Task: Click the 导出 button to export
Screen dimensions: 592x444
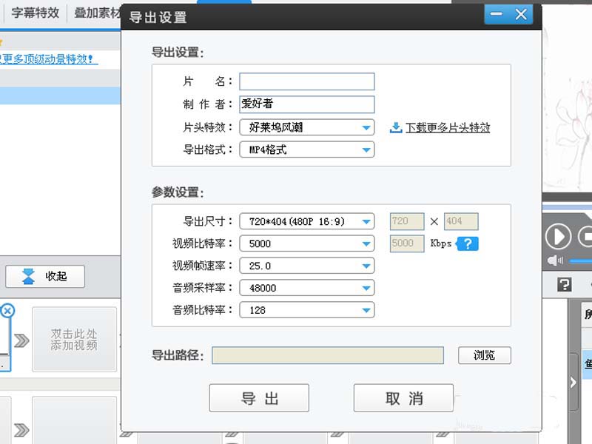Action: pos(258,397)
